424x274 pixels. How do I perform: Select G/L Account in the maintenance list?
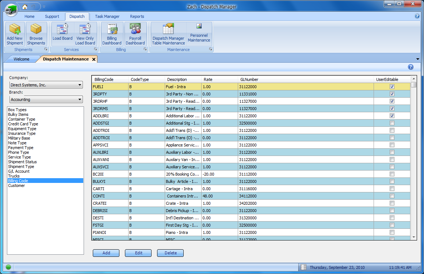[19, 171]
